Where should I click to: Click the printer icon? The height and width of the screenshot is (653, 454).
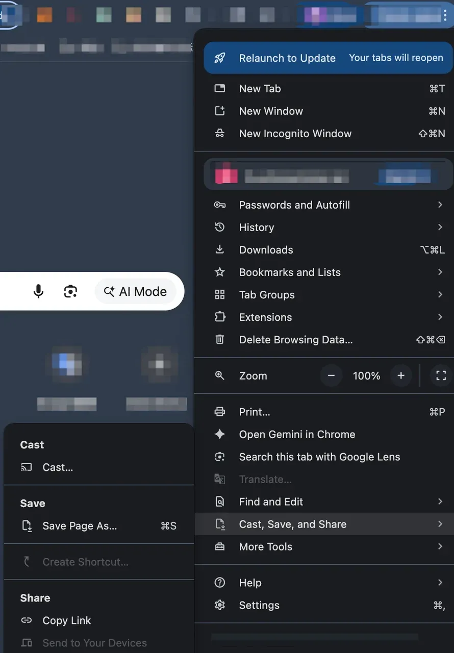(220, 412)
